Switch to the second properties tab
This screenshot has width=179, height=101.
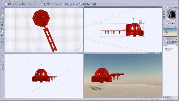(x=170, y=8)
